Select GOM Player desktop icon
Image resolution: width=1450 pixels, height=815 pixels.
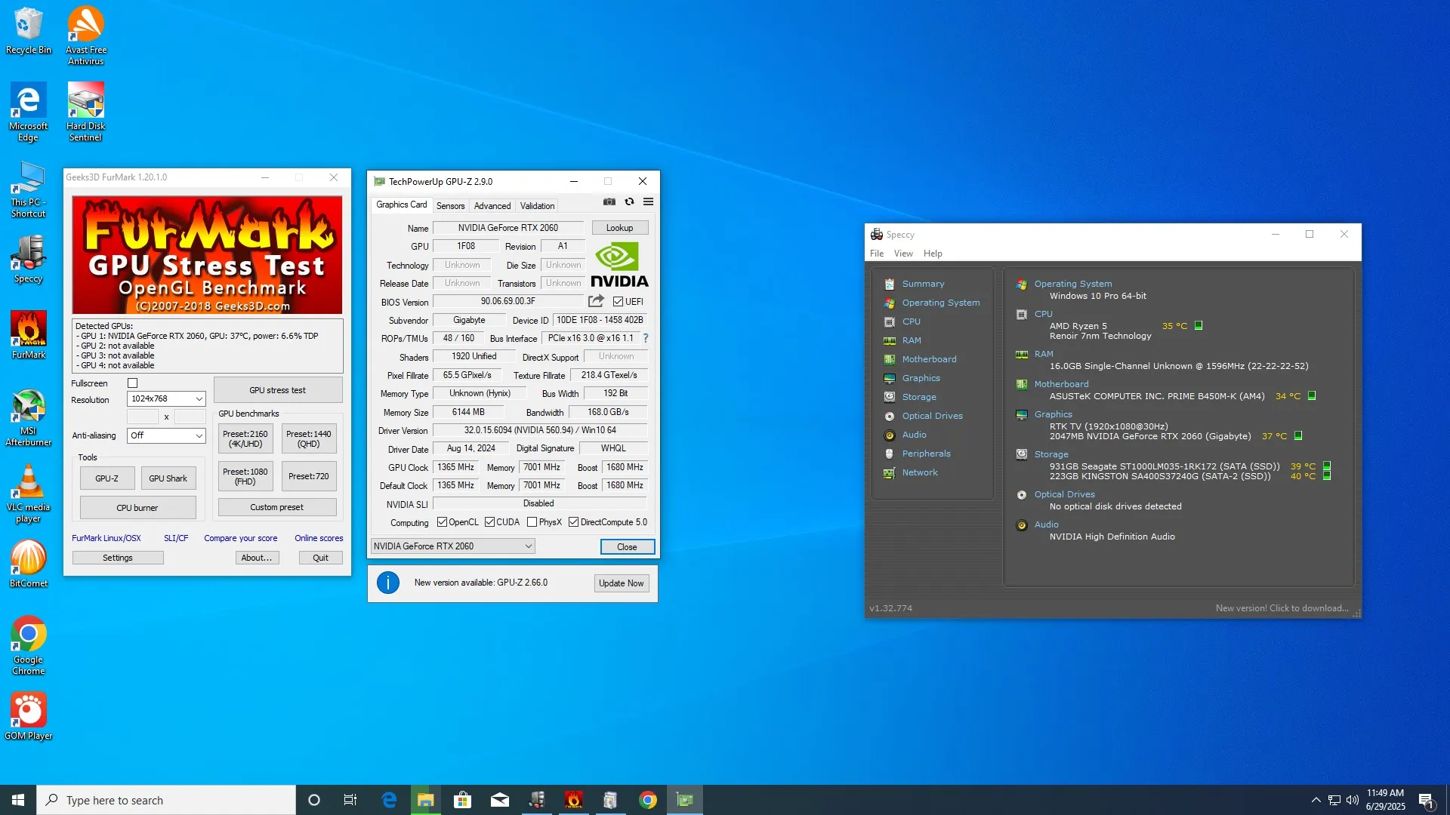[x=29, y=716]
